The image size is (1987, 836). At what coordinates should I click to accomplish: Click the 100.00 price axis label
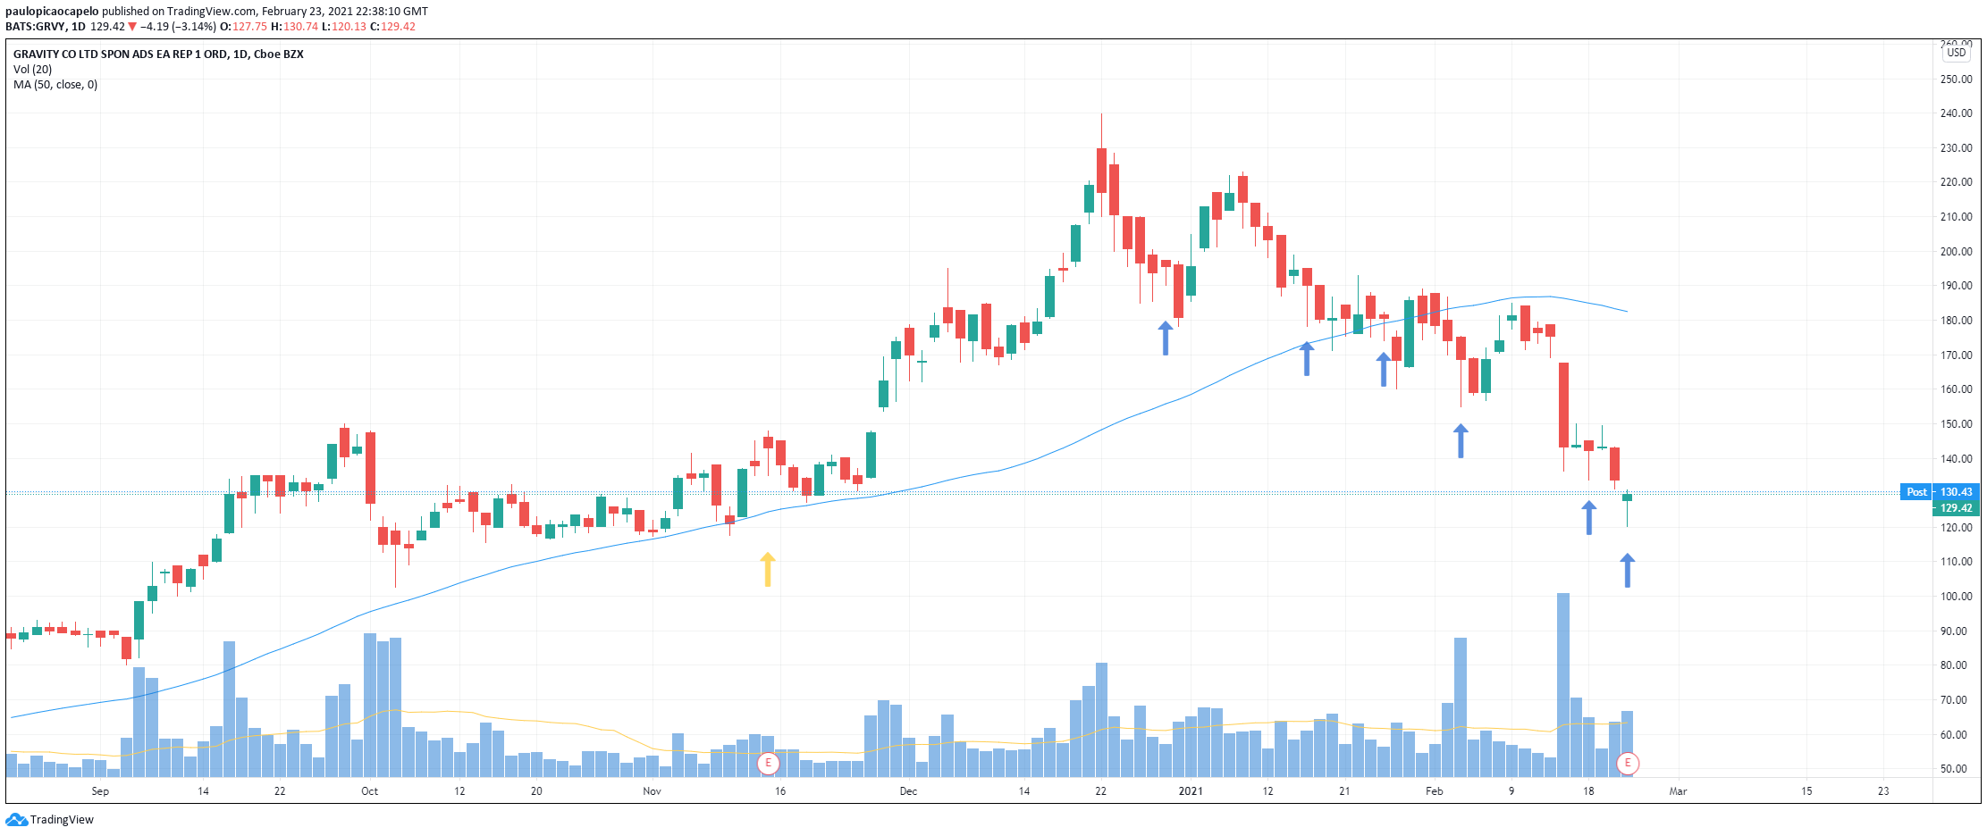(x=1956, y=597)
